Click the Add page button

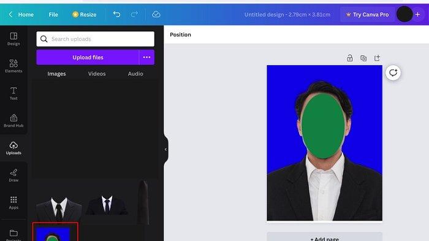coord(324,237)
